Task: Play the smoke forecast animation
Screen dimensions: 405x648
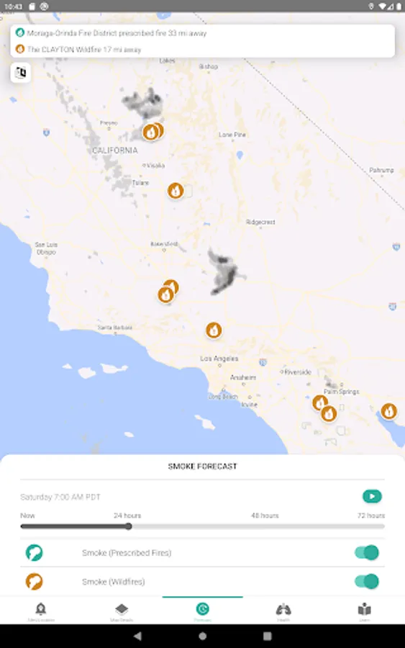Action: 372,496
